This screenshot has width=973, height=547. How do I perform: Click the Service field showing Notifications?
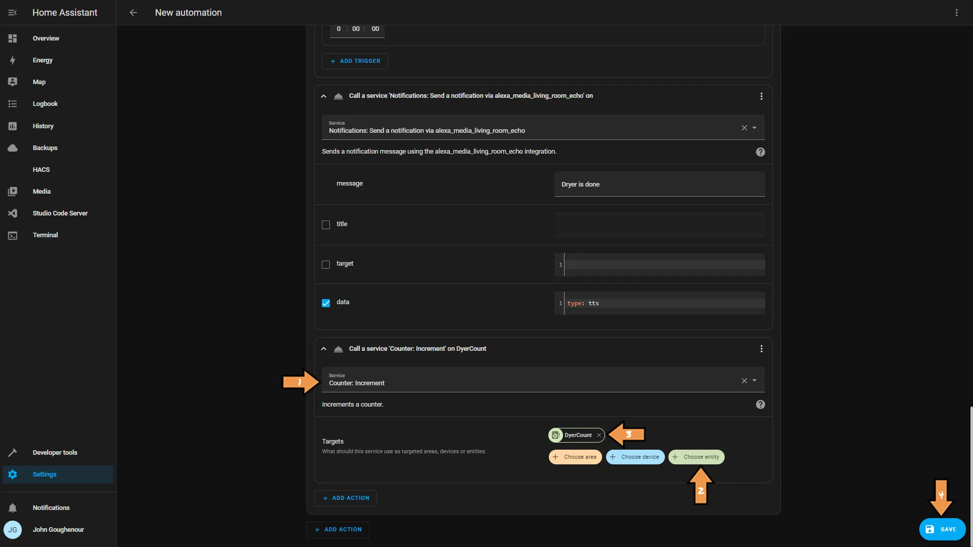[543, 127]
